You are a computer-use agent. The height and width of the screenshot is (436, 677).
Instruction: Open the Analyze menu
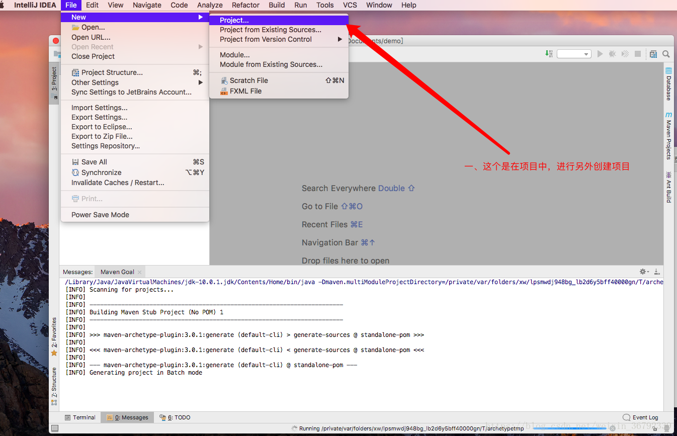[210, 5]
